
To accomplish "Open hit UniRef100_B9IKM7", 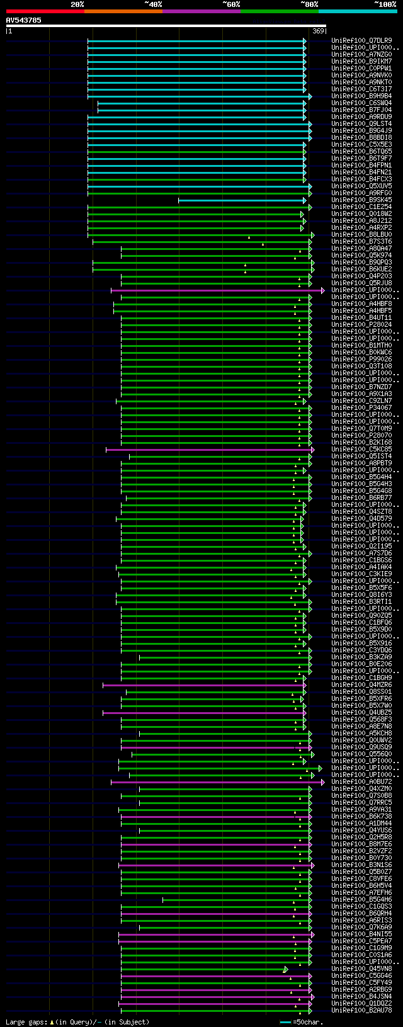I will coord(361,62).
